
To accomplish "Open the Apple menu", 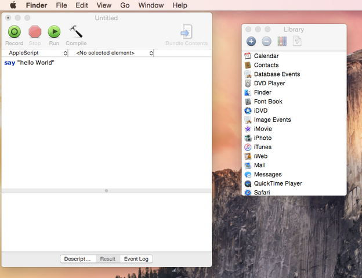I will [x=13, y=5].
